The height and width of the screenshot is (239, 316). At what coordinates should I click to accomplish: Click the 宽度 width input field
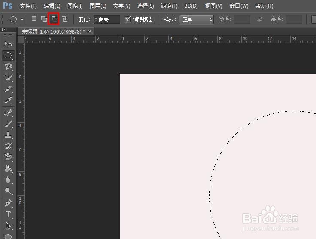pyautogui.click(x=242, y=20)
